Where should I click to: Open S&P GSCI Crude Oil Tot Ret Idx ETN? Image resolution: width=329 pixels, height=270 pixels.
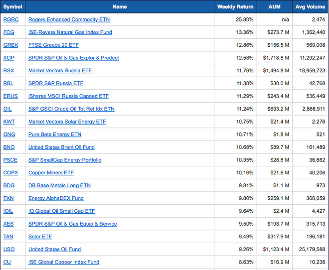[x=71, y=109]
